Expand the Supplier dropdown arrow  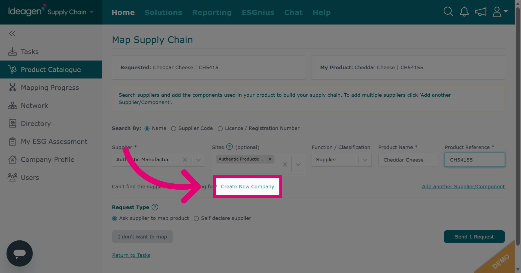[x=198, y=160]
